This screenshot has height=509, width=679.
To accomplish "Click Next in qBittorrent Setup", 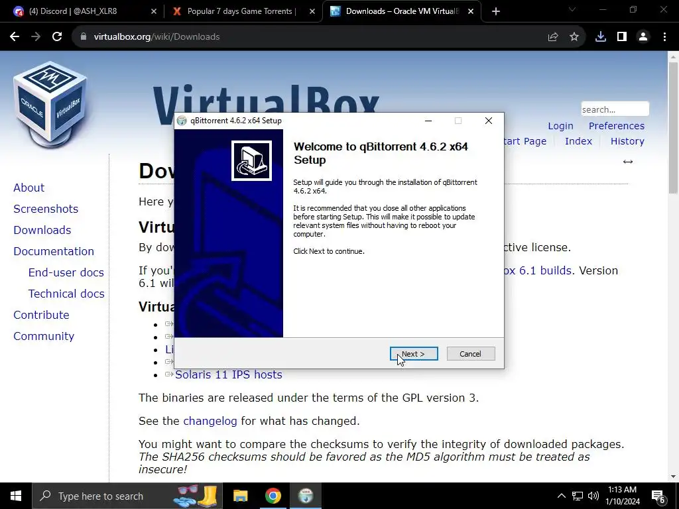I will pyautogui.click(x=414, y=354).
